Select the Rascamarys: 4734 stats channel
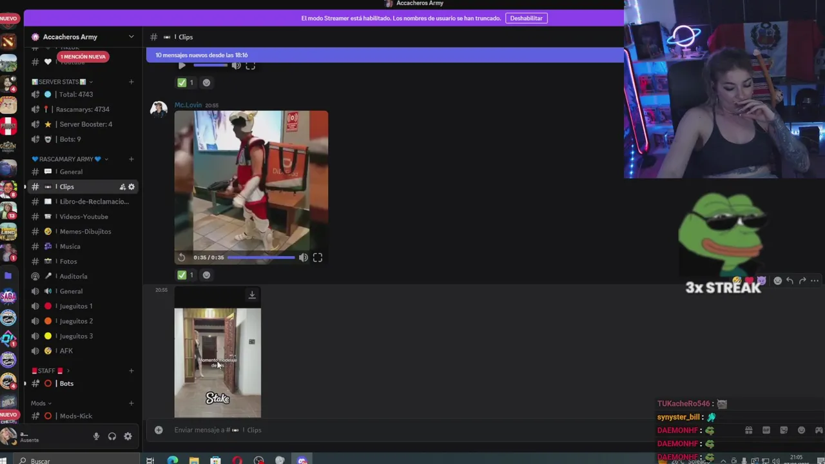Screen dimensions: 825x464 82,110
